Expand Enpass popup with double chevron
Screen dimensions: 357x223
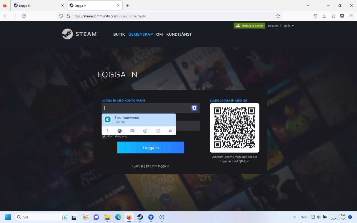click(170, 131)
